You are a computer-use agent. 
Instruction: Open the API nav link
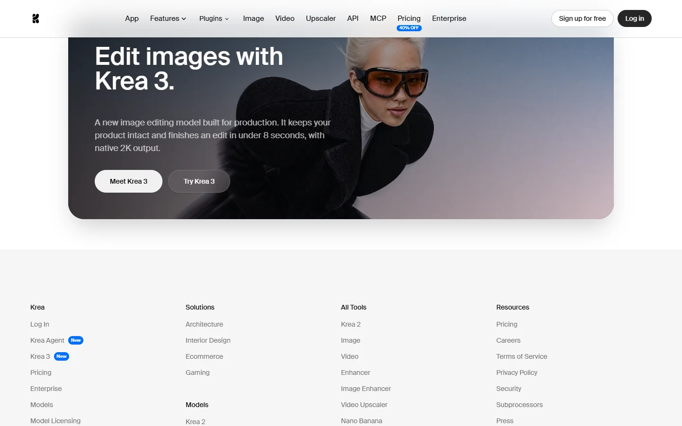[353, 18]
